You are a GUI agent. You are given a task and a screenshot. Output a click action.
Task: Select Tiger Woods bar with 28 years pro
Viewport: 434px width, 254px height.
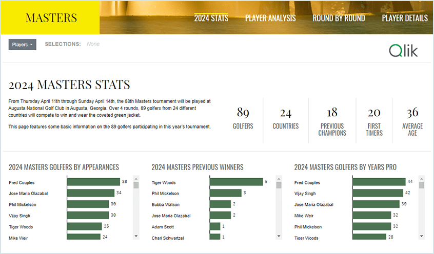click(369, 237)
